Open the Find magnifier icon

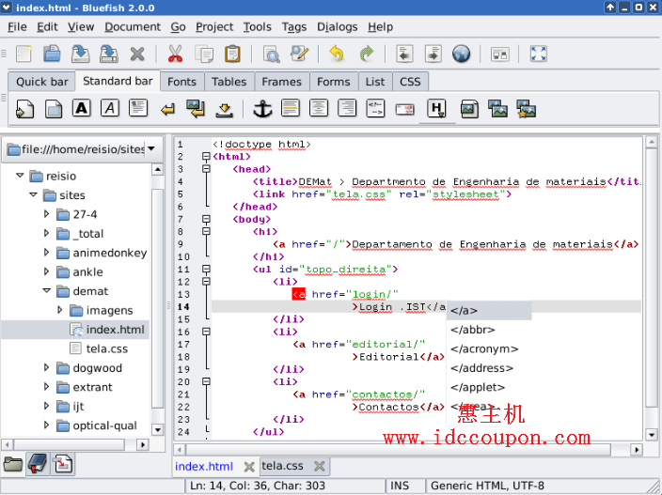click(271, 54)
